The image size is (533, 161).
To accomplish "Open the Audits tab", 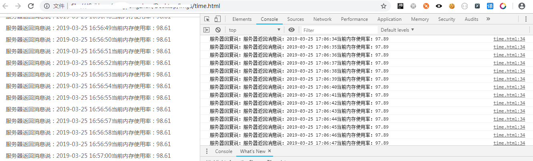I will [471, 19].
